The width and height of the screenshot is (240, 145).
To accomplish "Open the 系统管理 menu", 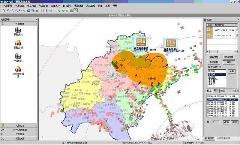I will pyautogui.click(x=91, y=6).
